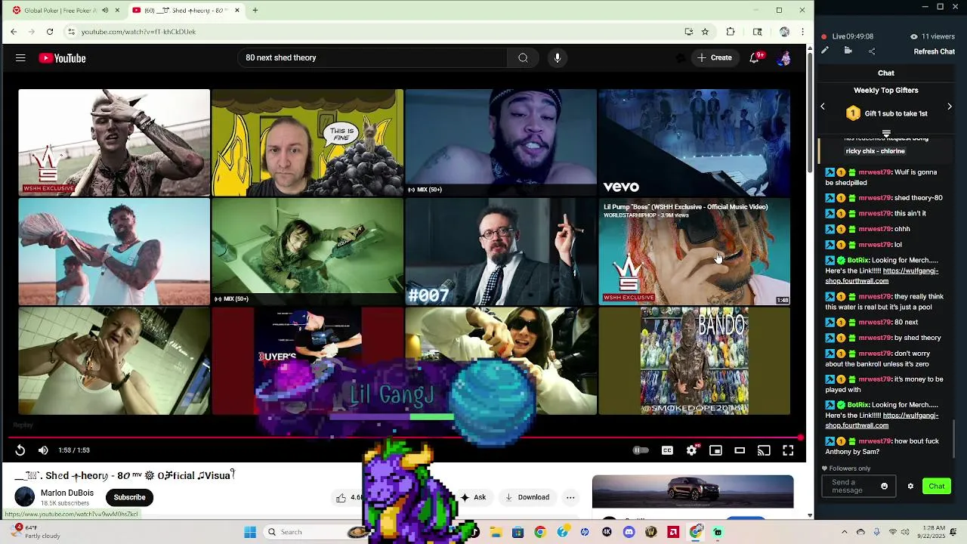This screenshot has width=967, height=544.
Task: Reload the YouTube page
Action: tap(50, 32)
